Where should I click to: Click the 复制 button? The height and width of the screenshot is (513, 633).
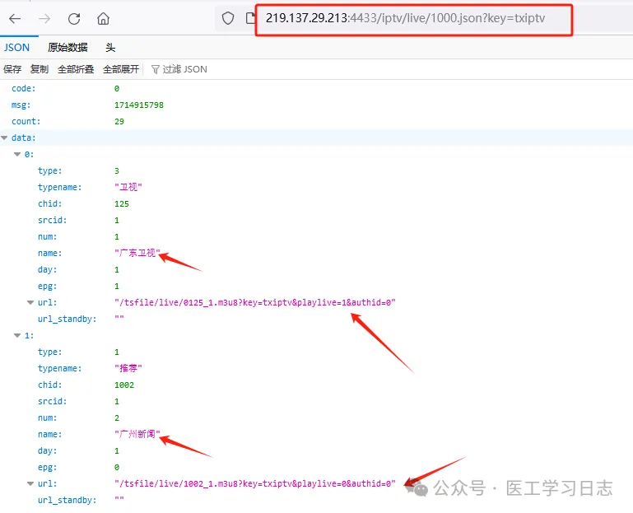(x=40, y=69)
